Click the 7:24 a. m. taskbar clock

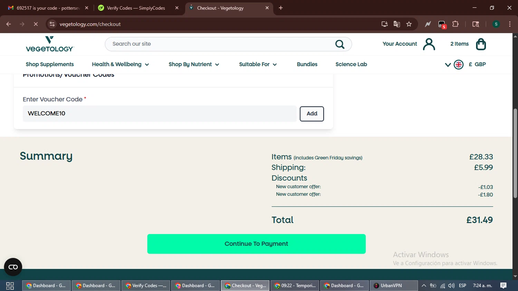(482, 285)
